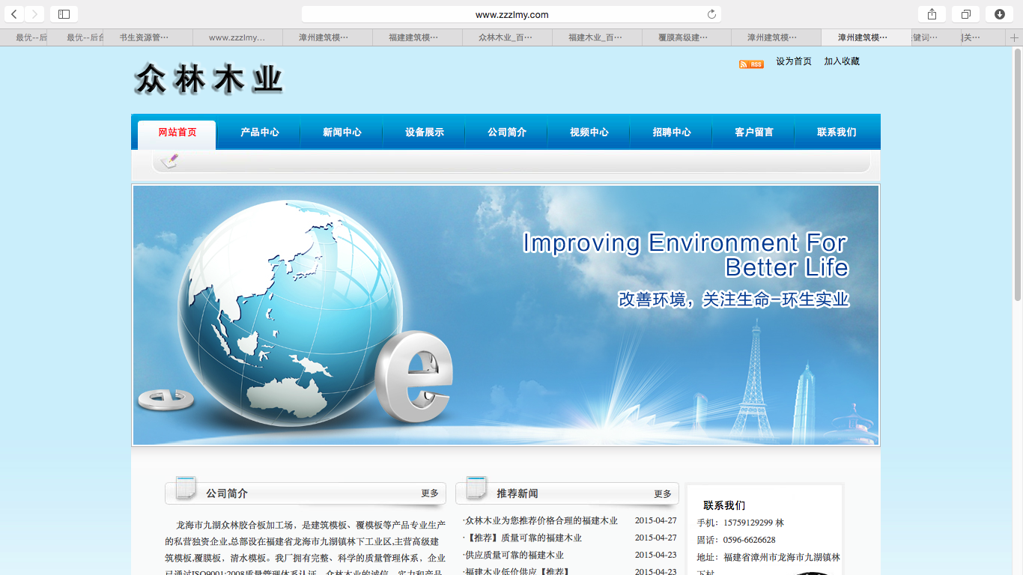
Task: Click the Safari forward arrow
Action: point(34,14)
